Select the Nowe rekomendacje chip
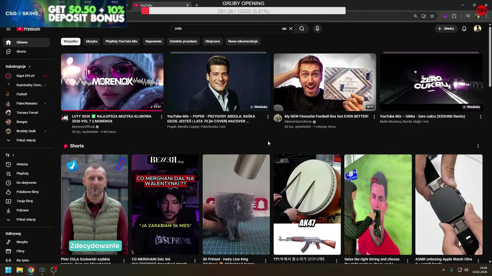Viewport: 492px width, 276px height. coord(243,41)
